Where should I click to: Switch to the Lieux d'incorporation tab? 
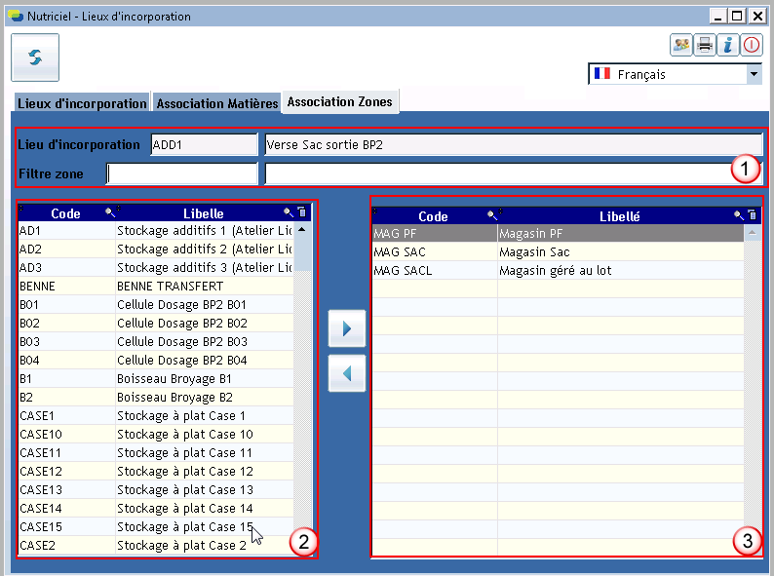(81, 103)
